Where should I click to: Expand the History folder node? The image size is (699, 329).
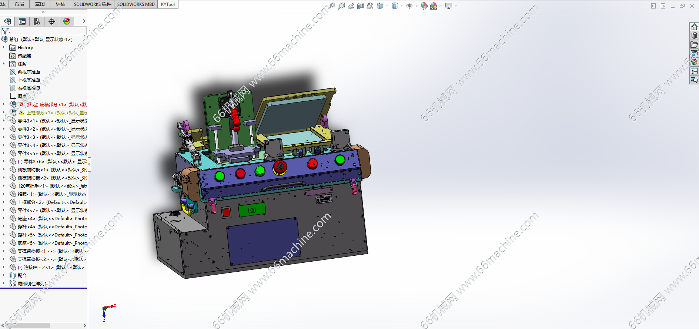coord(4,47)
